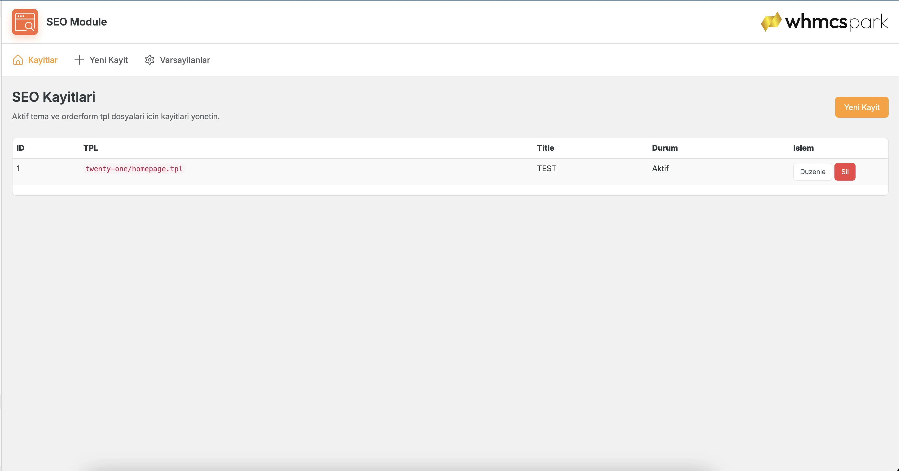
Task: Click the SEO Module title text
Action: coord(77,22)
